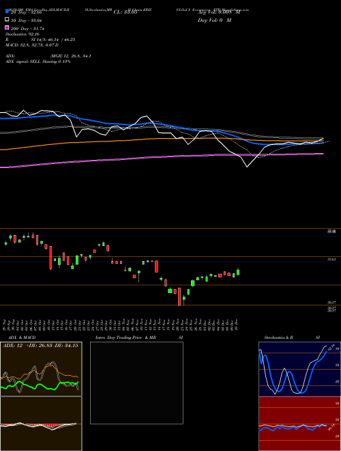Open the empty intraday trading price panel
The width and height of the screenshot is (341, 451).
pos(136,383)
